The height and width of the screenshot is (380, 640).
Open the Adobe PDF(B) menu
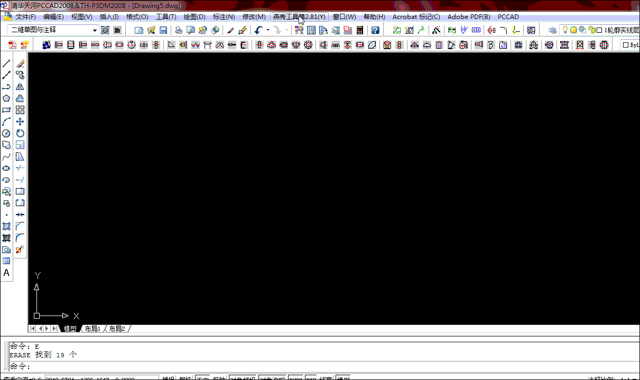pyautogui.click(x=469, y=17)
